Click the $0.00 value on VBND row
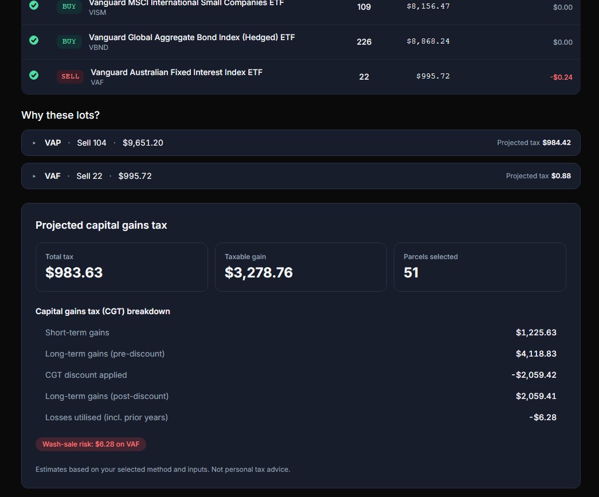Screen dimensions: 599x497 click(563, 42)
